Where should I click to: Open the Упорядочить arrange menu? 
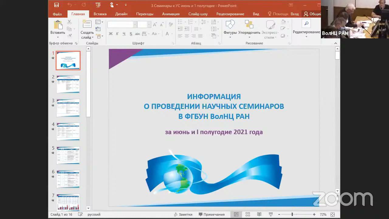tap(249, 29)
